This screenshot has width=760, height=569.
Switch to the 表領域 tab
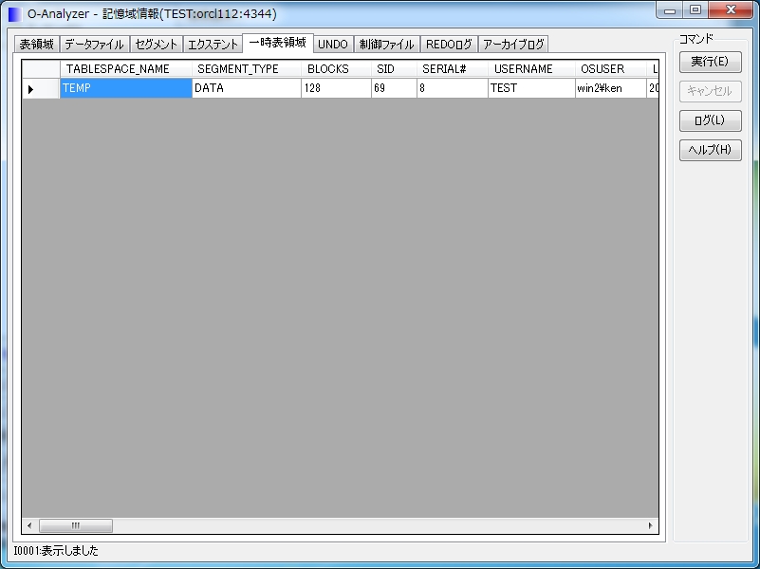[x=37, y=45]
